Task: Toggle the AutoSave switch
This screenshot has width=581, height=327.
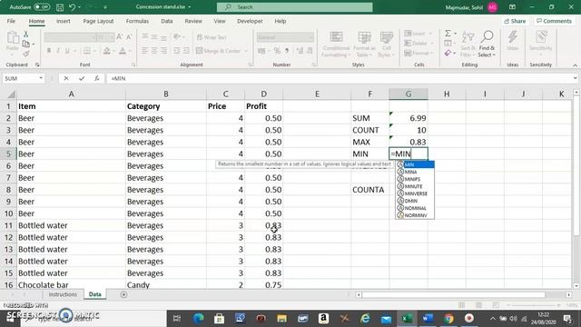Action: pos(42,6)
